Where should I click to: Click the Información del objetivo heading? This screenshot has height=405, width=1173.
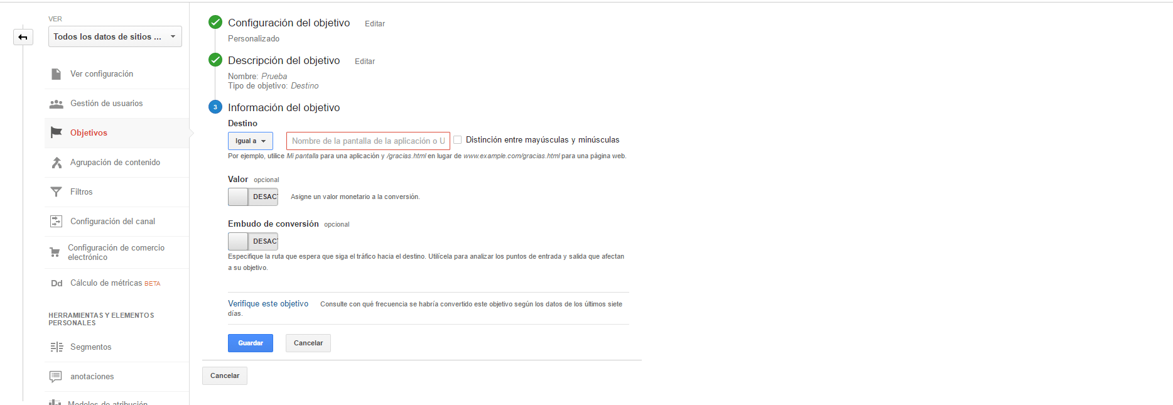tap(284, 108)
